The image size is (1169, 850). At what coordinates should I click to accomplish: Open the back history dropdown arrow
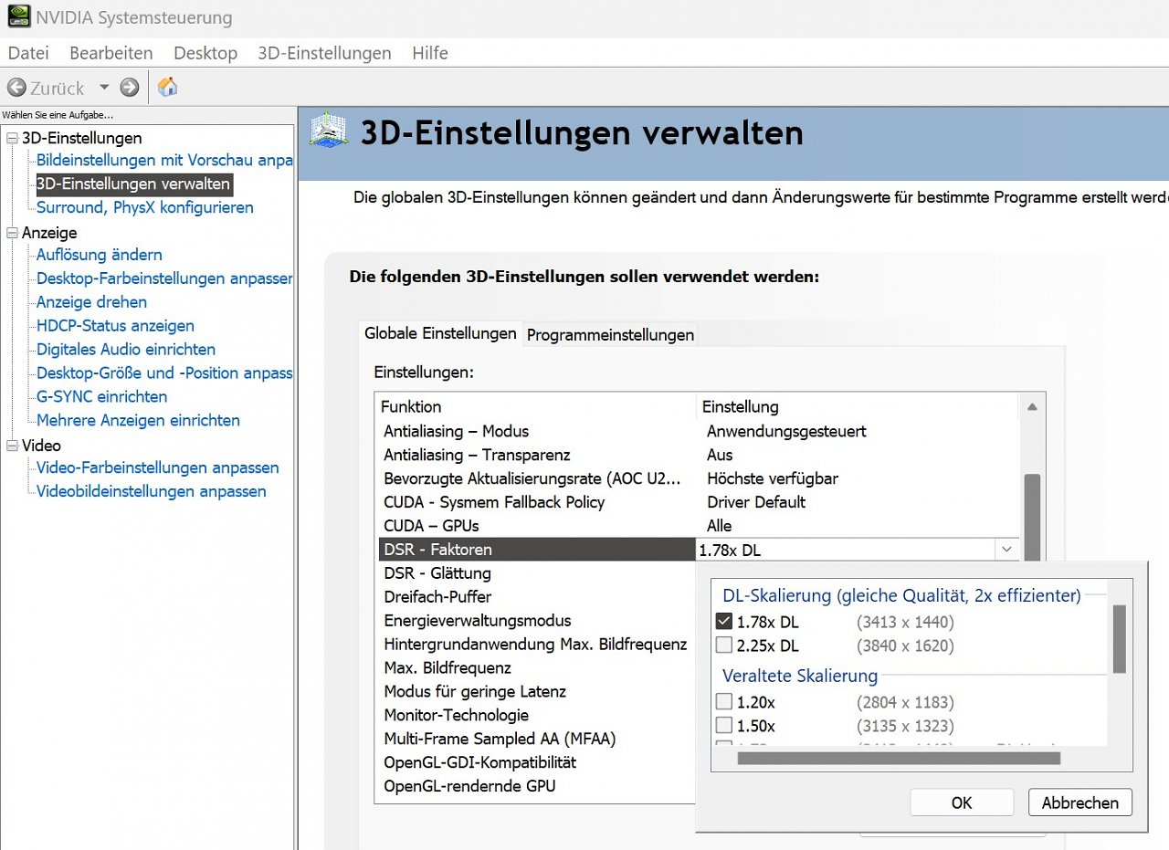tap(103, 88)
